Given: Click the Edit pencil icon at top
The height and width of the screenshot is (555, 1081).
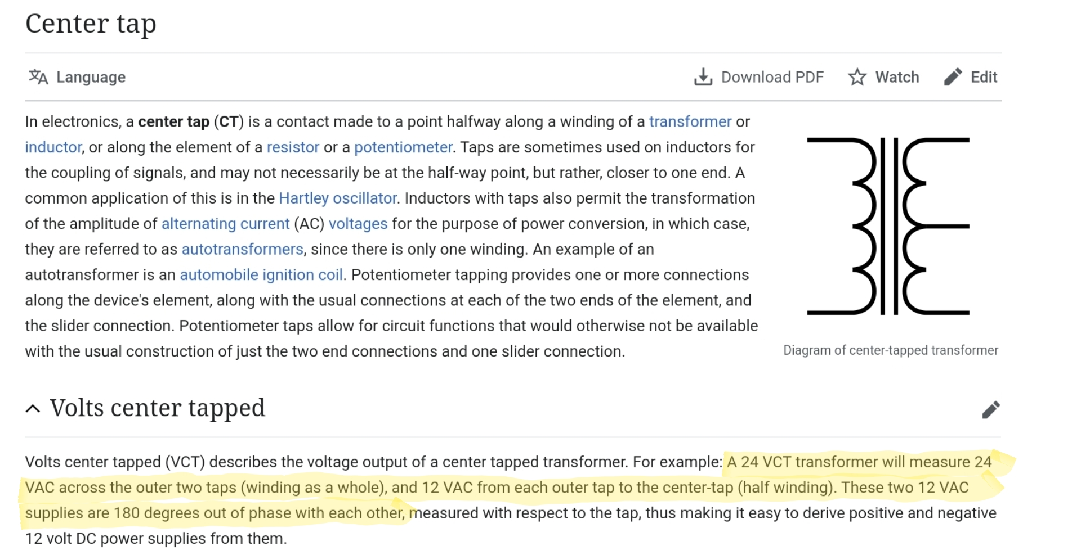Looking at the screenshot, I should click(953, 77).
